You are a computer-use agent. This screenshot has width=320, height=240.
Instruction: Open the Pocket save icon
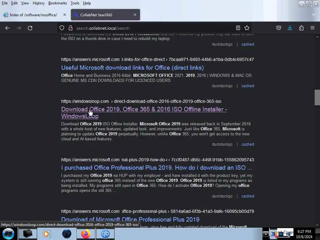(x=278, y=28)
